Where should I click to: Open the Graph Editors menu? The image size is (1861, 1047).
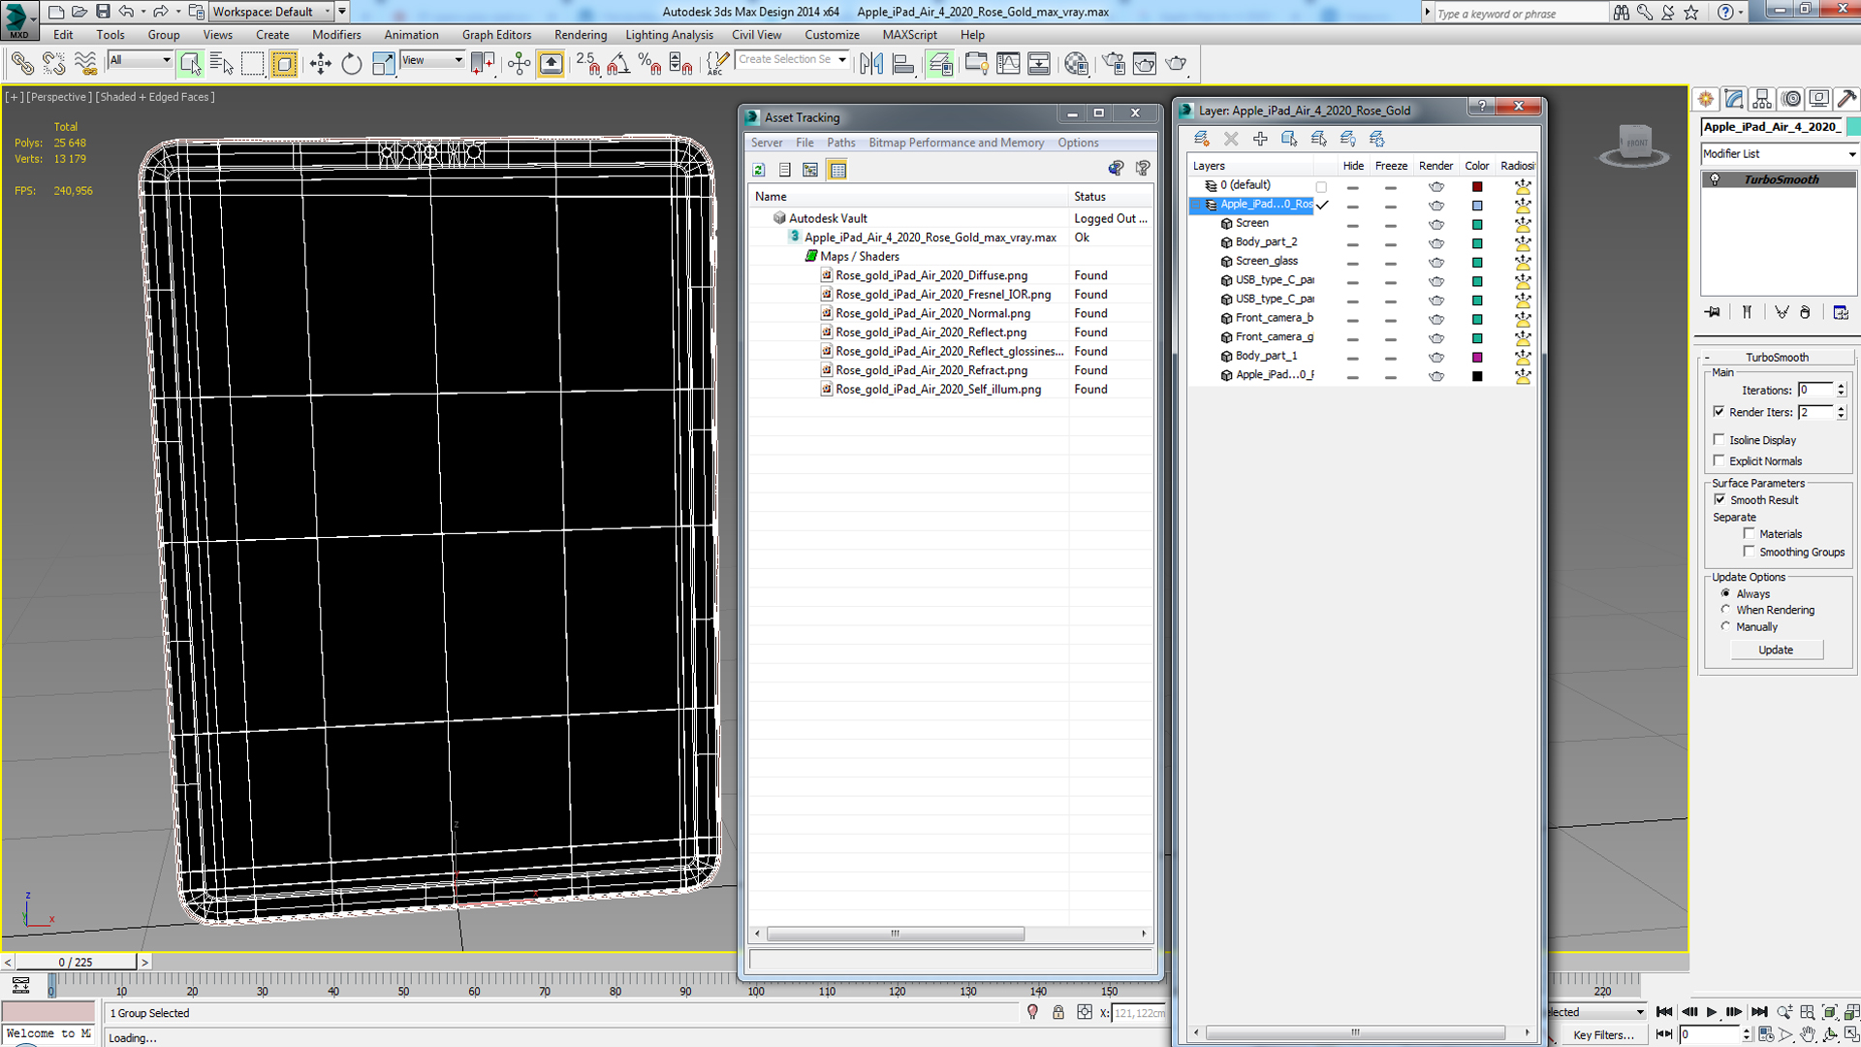(496, 35)
